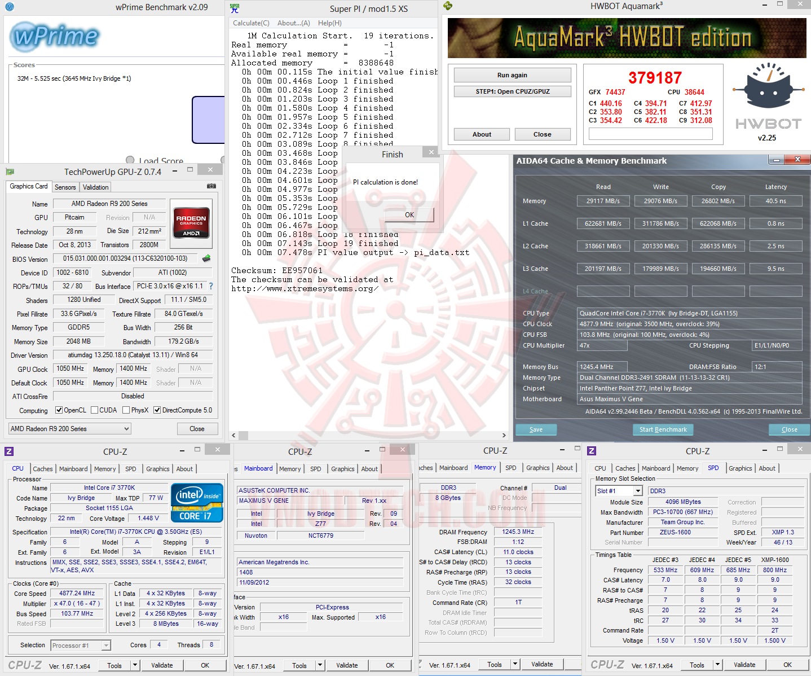Image resolution: width=811 pixels, height=676 pixels.
Task: Expand the Tools arrow in the CPU-Z SPD window
Action: coord(718,665)
